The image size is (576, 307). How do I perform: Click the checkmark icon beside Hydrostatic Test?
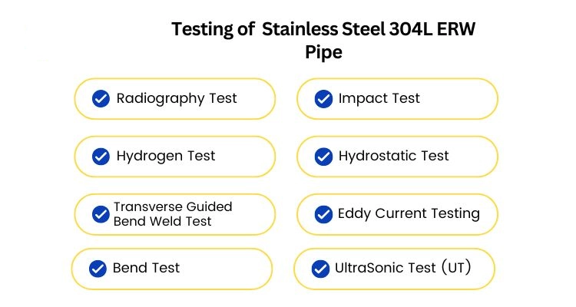click(323, 157)
